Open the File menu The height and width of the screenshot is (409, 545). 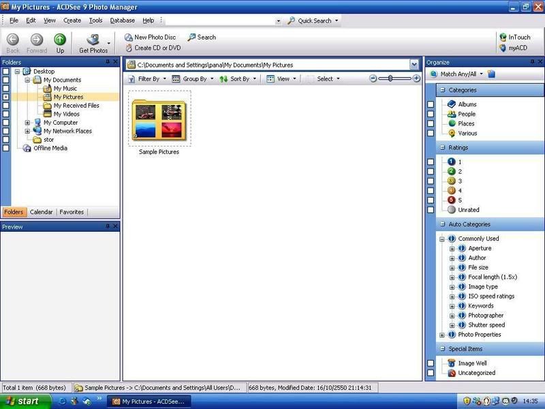tap(14, 20)
